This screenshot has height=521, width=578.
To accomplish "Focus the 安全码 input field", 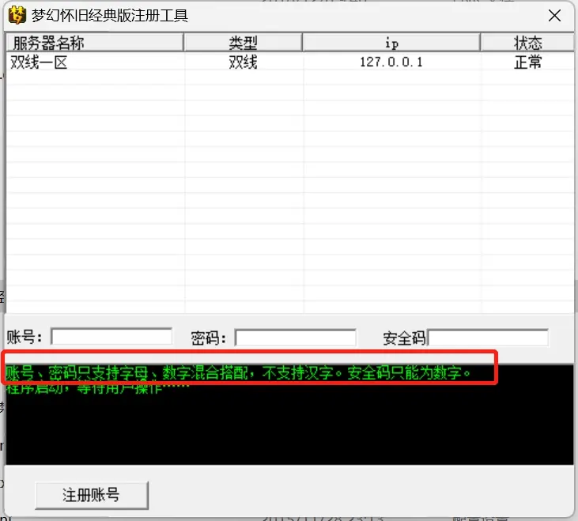I will [x=488, y=338].
